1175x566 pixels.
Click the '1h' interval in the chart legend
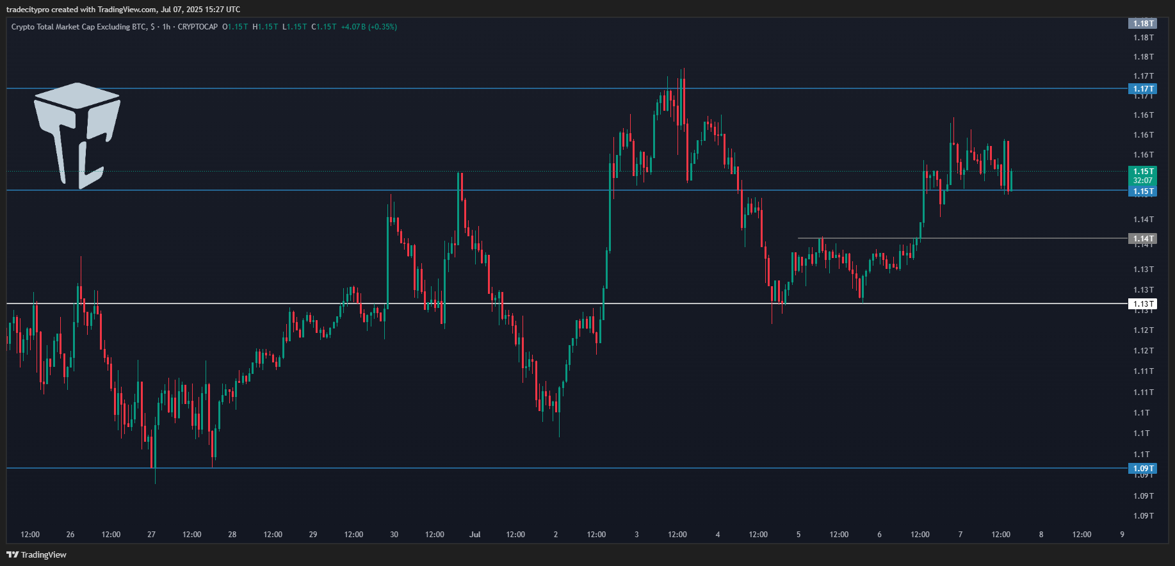166,27
